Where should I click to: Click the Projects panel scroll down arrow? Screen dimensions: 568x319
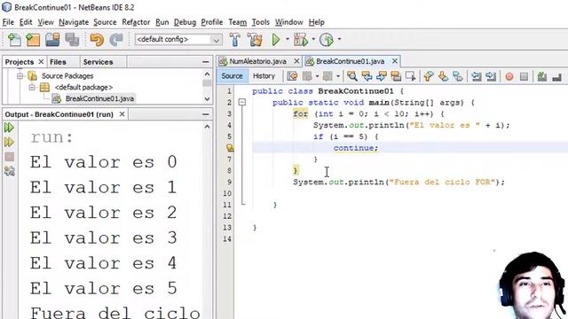point(207,98)
